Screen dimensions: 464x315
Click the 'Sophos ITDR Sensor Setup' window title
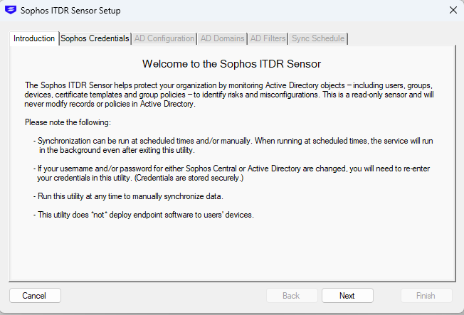coord(70,11)
